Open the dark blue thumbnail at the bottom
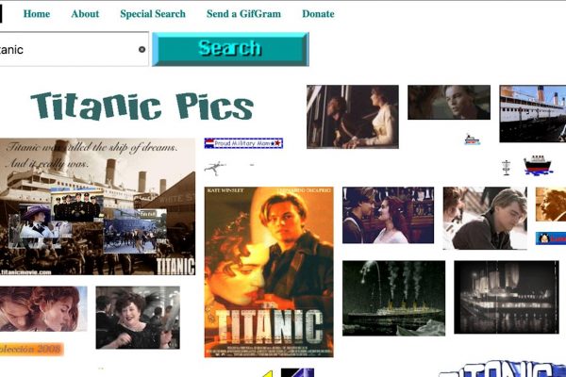The width and height of the screenshot is (566, 377). click(x=297, y=372)
